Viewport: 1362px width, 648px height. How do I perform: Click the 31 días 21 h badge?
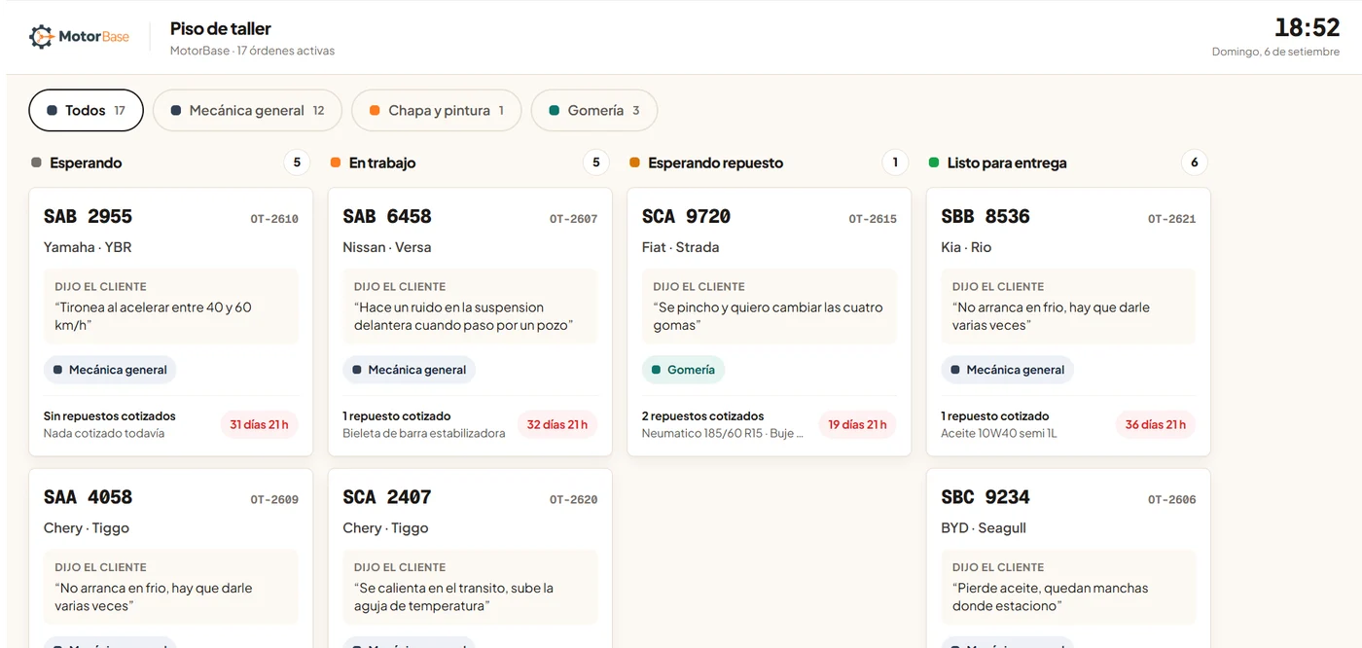point(259,424)
